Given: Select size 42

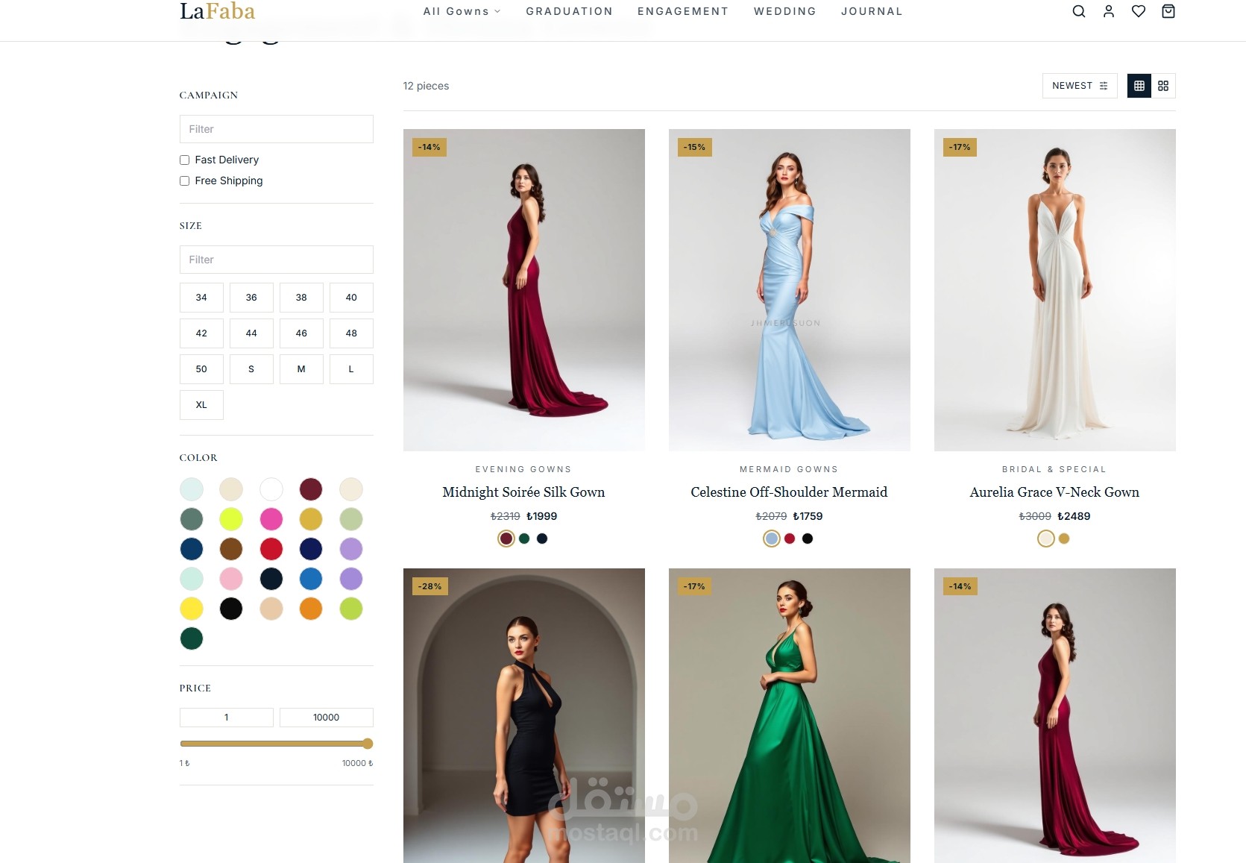Looking at the screenshot, I should coord(201,333).
